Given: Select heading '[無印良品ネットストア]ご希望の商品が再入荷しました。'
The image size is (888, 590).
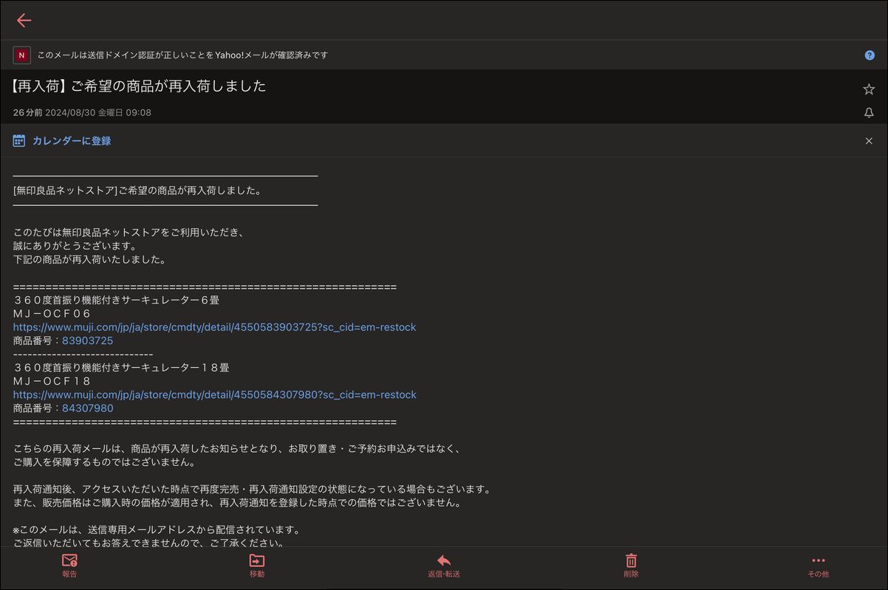Looking at the screenshot, I should pyautogui.click(x=137, y=191).
